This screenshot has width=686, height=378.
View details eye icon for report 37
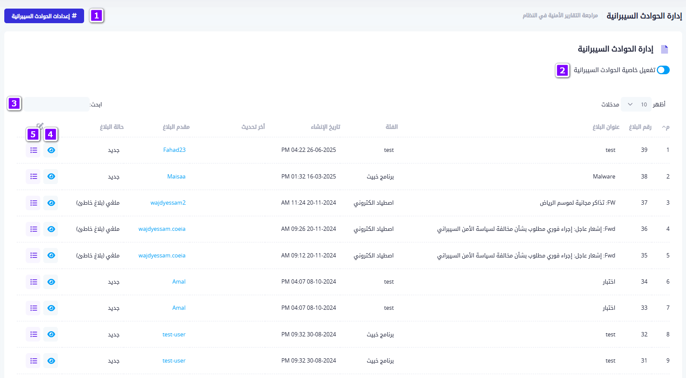(51, 203)
